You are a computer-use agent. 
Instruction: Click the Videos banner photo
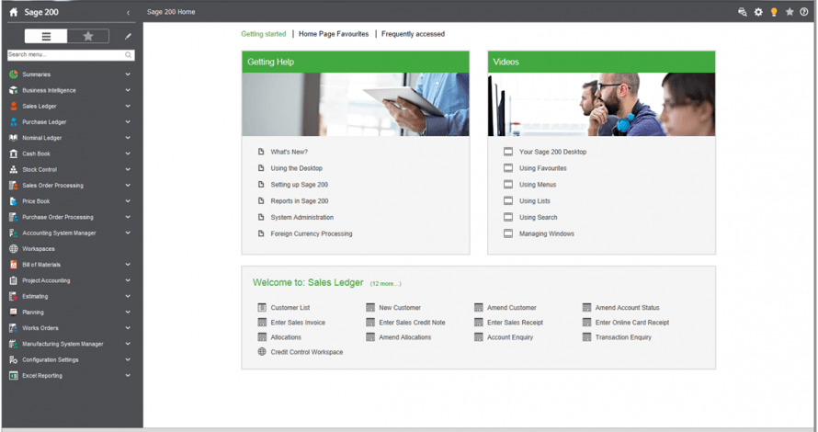601,105
